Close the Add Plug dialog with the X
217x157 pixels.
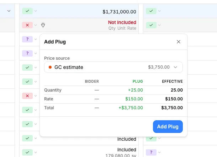click(178, 42)
